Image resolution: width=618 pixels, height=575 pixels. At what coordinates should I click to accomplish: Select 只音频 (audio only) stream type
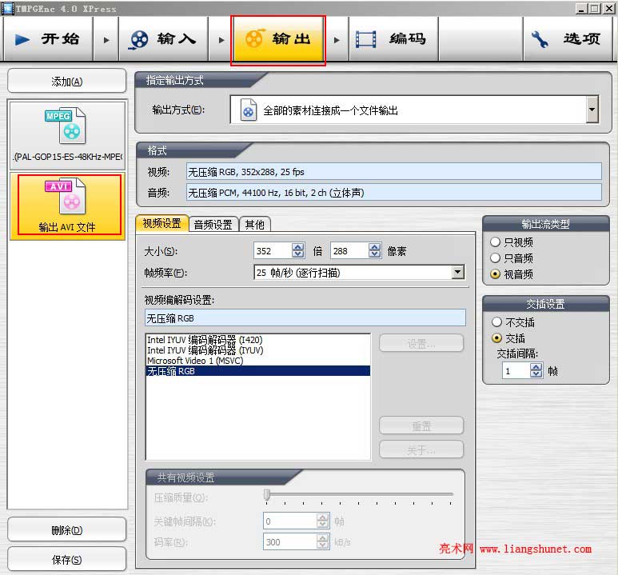(496, 258)
